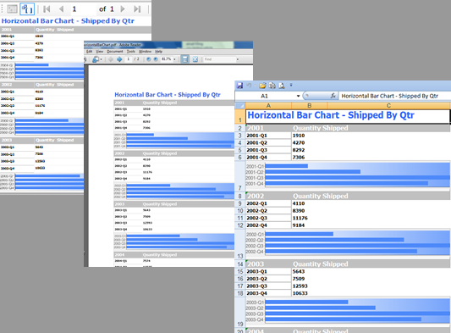
Task: Select Excel cell containing 2001-Q1
Action: tap(268, 136)
